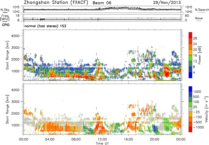This screenshot has width=209, height=145.
Task: Click the 'N.Search' legend label
Action: click(202, 10)
